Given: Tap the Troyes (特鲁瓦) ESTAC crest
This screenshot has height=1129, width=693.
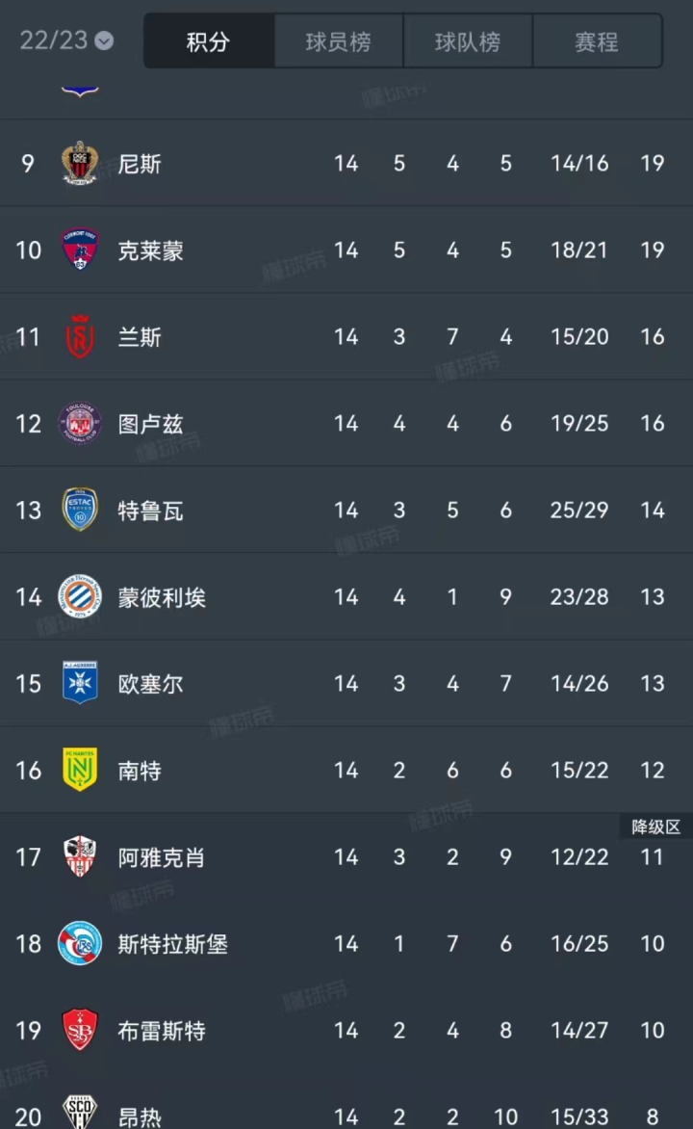Looking at the screenshot, I should pyautogui.click(x=80, y=510).
